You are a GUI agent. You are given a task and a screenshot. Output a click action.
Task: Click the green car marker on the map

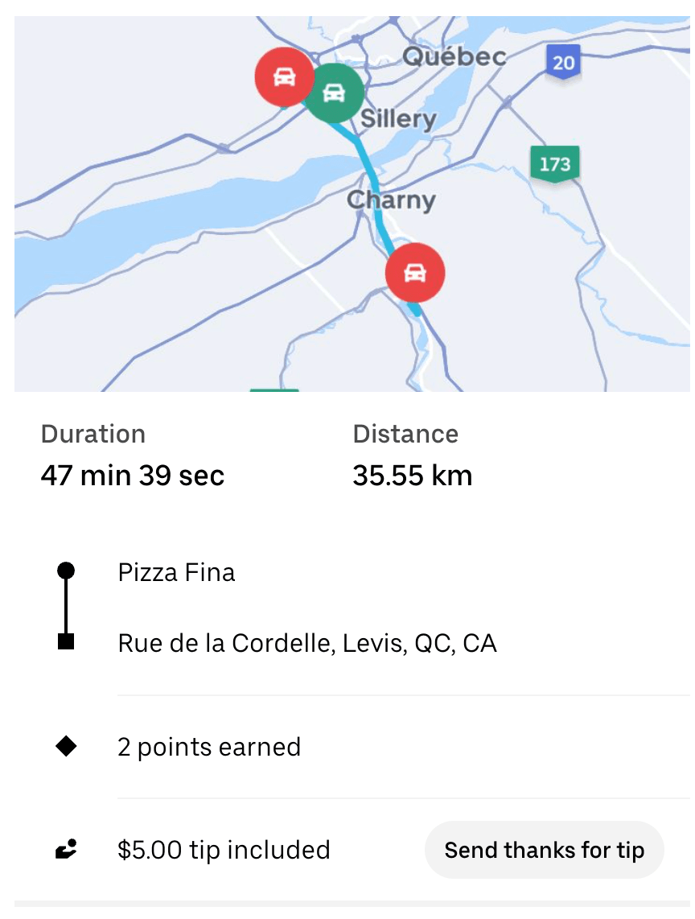tap(333, 93)
